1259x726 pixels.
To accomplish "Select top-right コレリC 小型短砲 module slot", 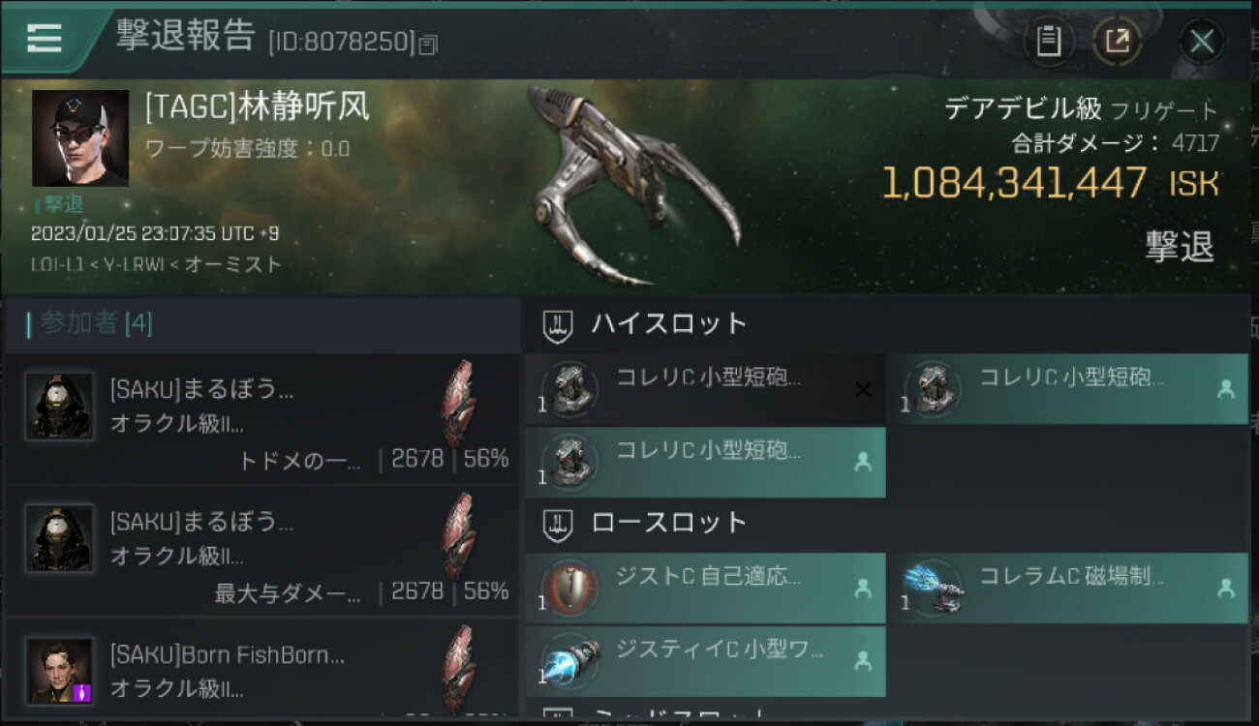I will 1068,389.
